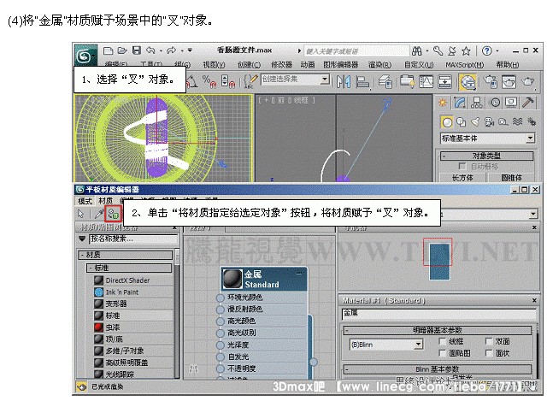Image resolution: width=547 pixels, height=401 pixels.
Task: Click Assign Material to Selection icon
Action: click(114, 214)
